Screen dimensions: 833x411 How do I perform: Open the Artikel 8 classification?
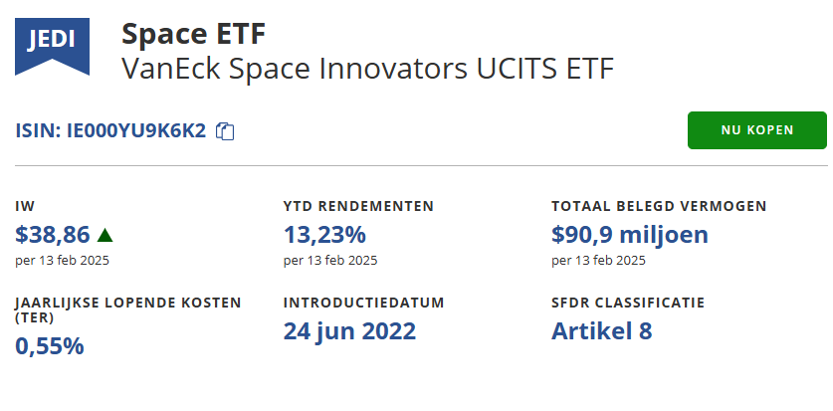601,330
